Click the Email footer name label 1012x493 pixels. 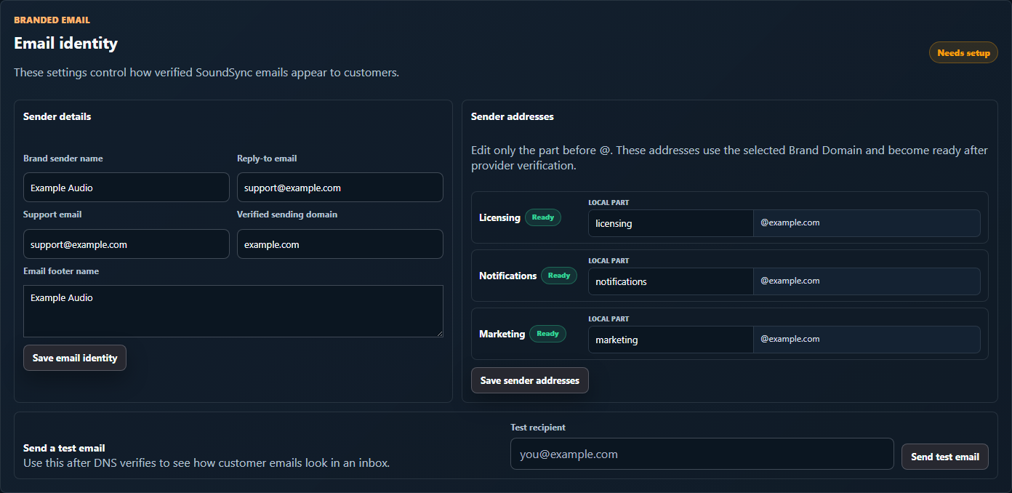coord(61,271)
